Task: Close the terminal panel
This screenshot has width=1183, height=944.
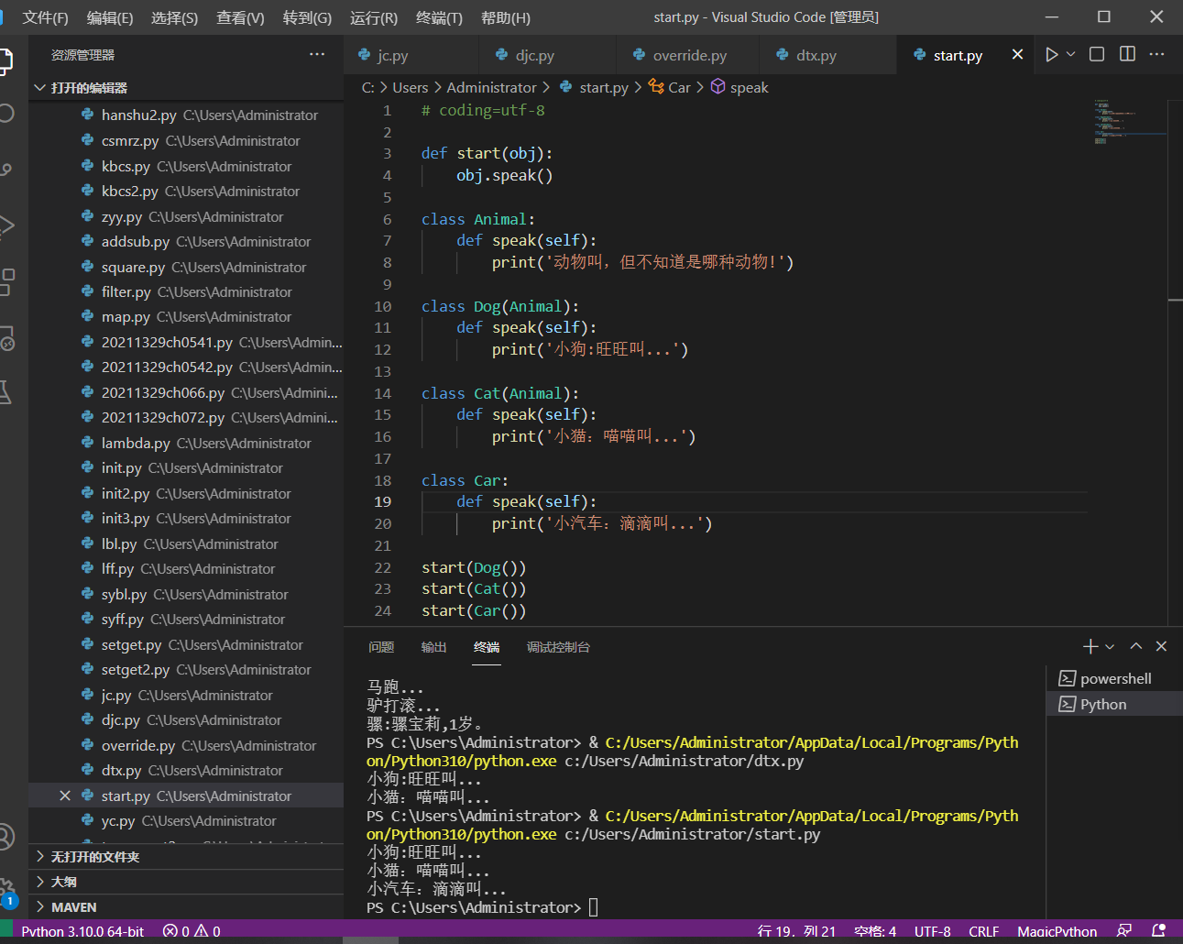Action: click(1161, 647)
